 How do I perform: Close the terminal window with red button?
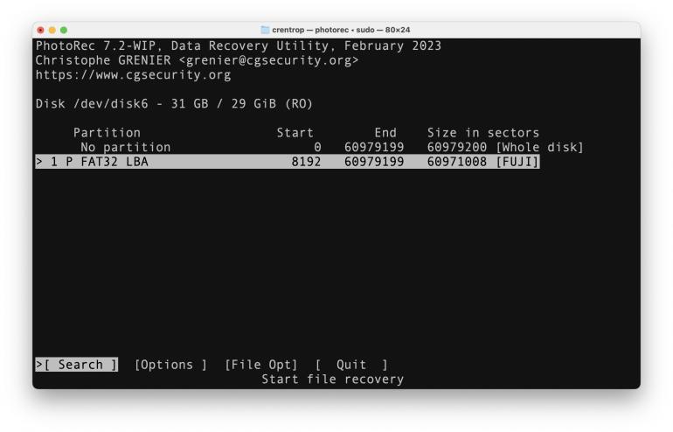[40, 30]
